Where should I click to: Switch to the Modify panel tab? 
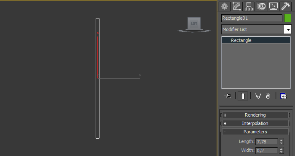[237, 6]
